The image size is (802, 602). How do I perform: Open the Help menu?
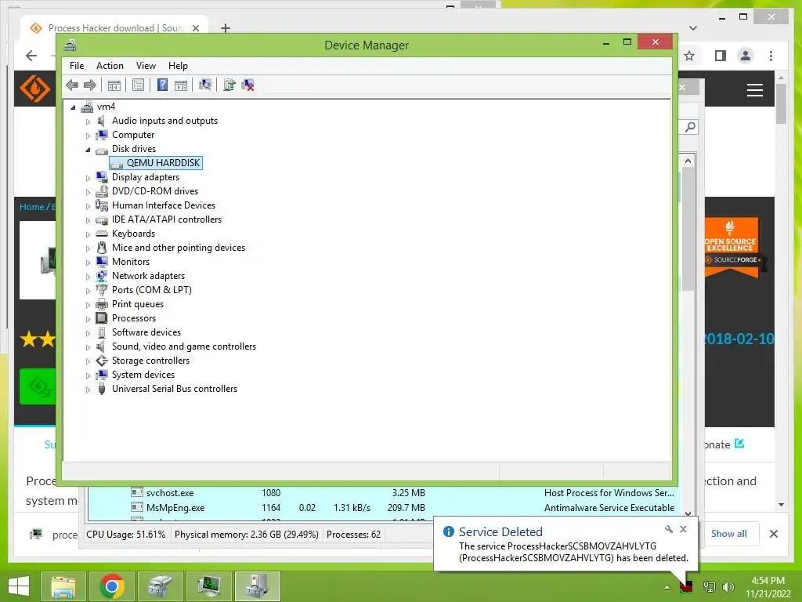[178, 66]
